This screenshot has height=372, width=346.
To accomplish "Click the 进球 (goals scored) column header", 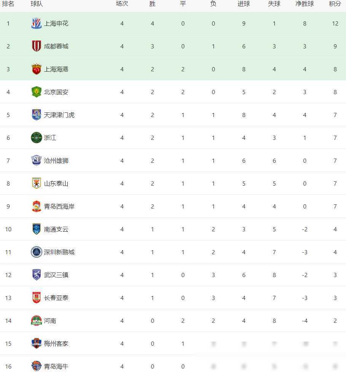I will point(244,4).
